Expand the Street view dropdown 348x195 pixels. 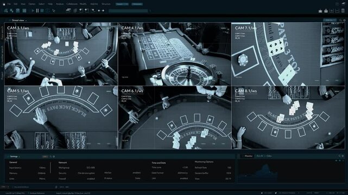26,21
